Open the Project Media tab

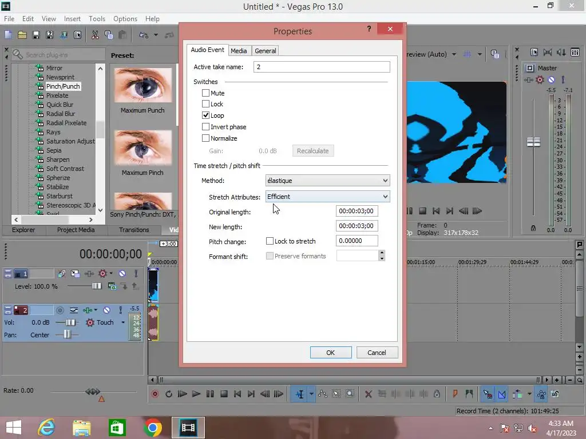tap(76, 230)
